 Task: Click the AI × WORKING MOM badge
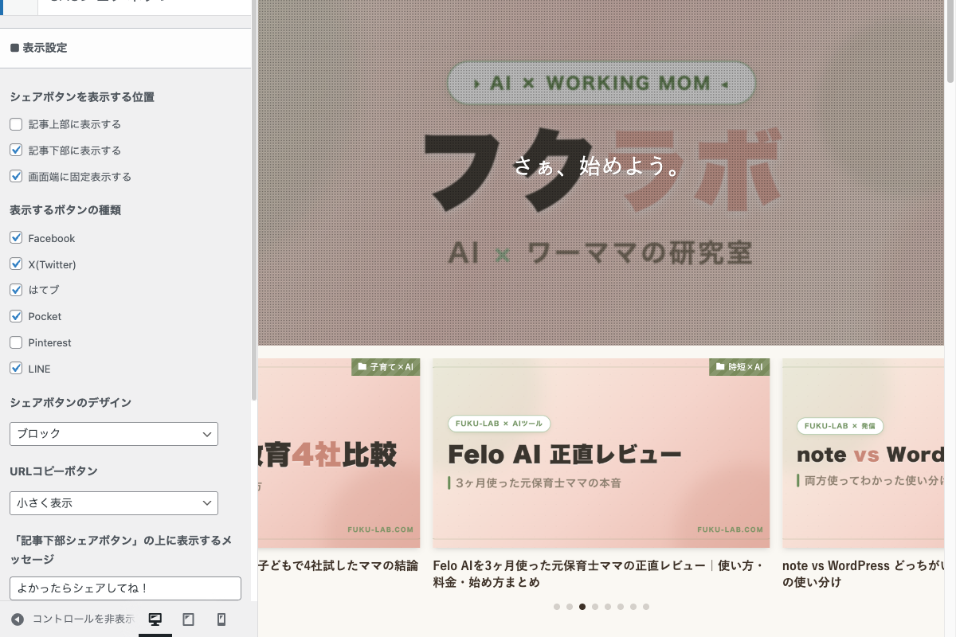[601, 83]
